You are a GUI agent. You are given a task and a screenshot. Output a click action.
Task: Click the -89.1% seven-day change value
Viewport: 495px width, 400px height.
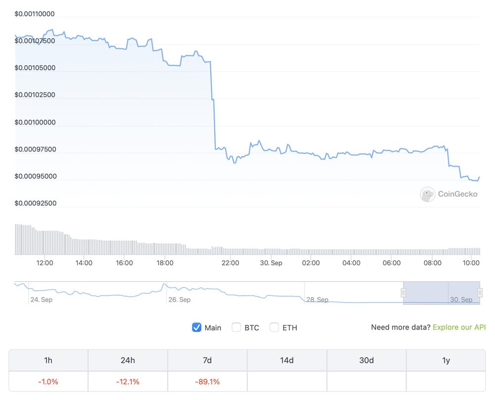click(x=207, y=382)
